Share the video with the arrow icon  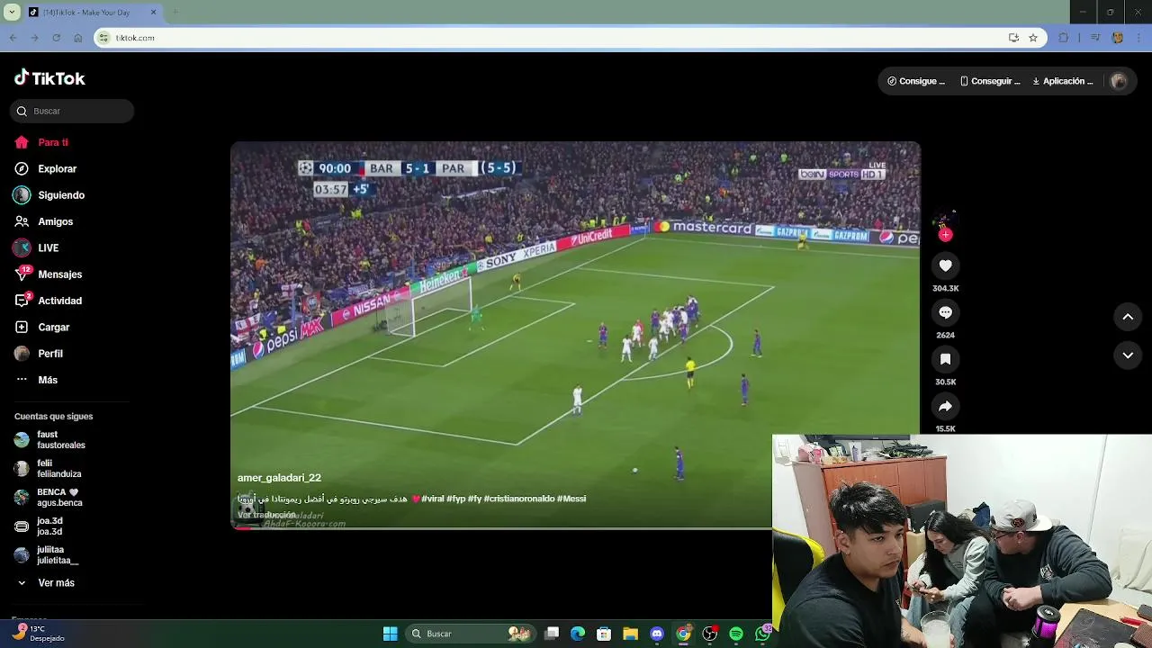click(945, 406)
